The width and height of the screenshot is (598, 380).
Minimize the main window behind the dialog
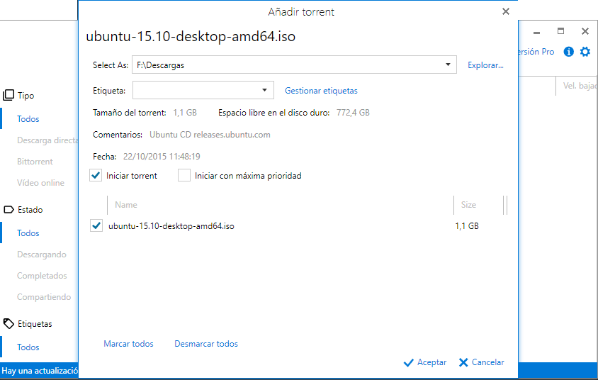pos(536,32)
